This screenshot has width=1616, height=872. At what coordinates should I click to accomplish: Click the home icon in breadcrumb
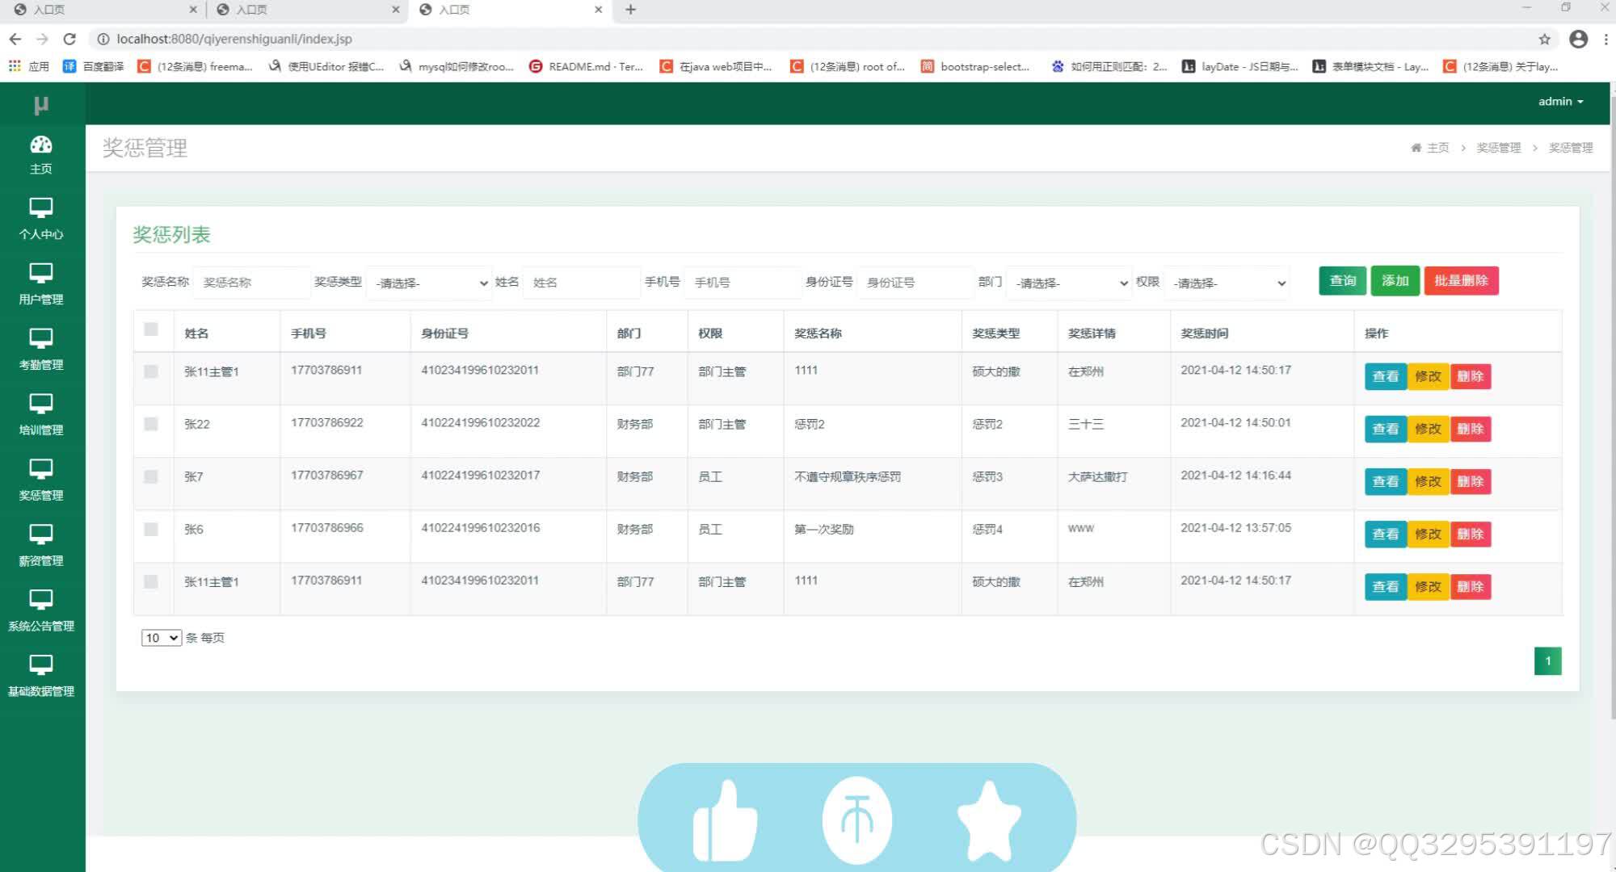point(1416,148)
